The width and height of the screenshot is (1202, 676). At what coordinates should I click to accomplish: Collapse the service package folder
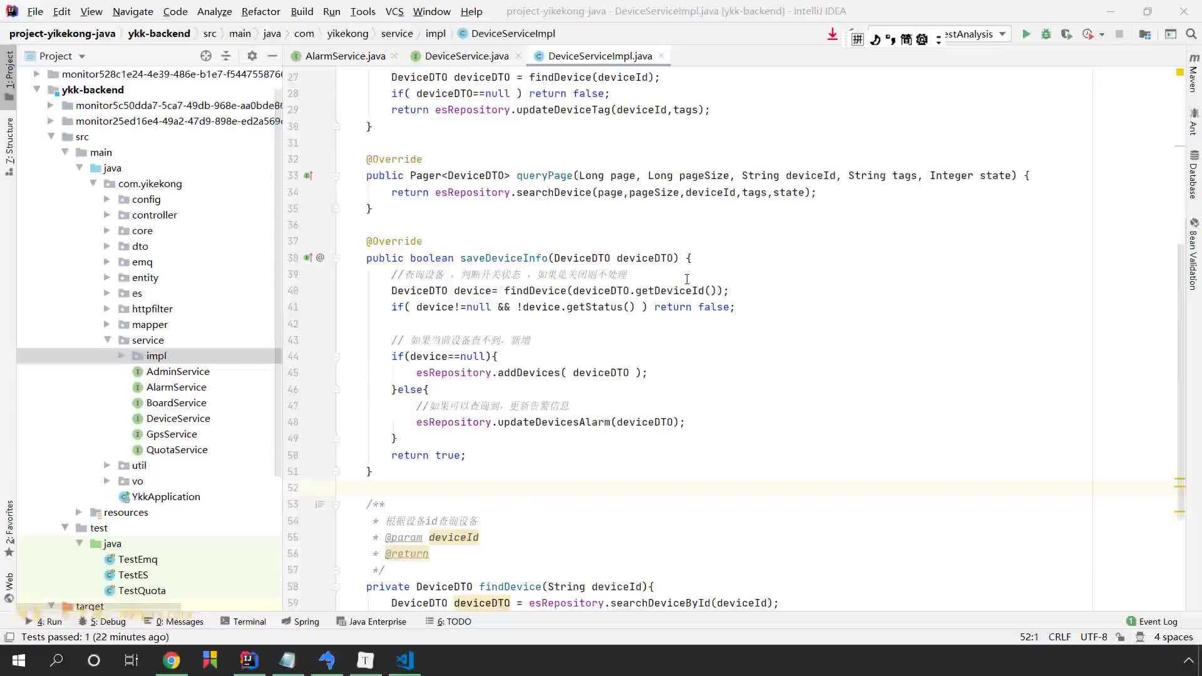click(x=107, y=340)
